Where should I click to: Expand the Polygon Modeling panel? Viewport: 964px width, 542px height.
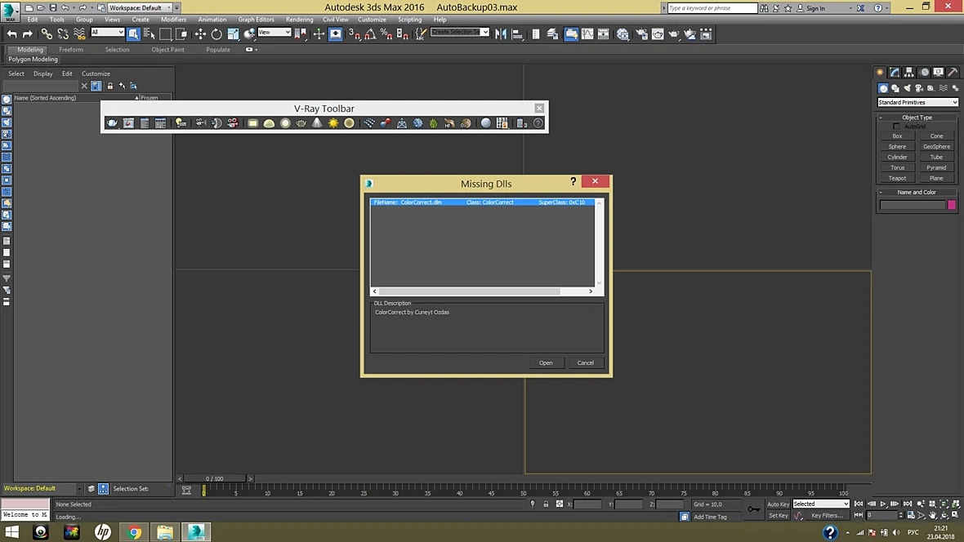point(33,60)
